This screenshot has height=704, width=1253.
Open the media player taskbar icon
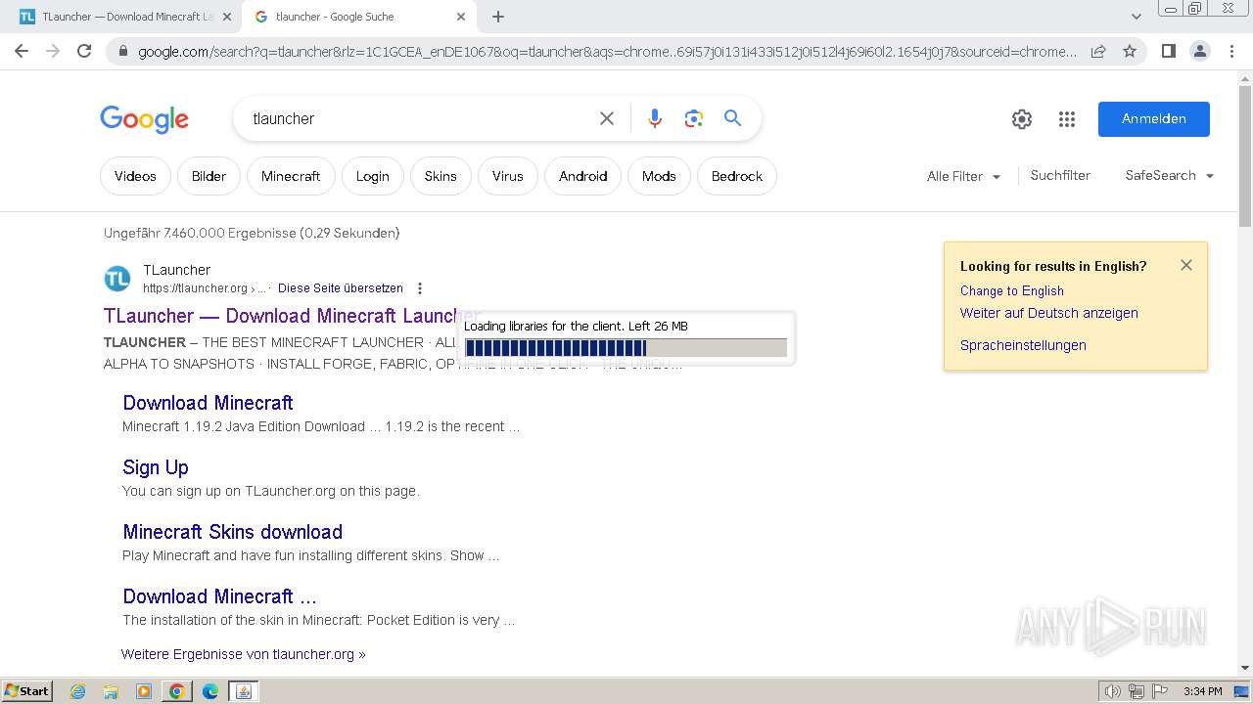point(144,691)
